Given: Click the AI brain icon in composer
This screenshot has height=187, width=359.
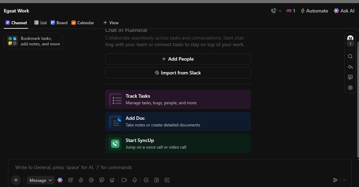Looking at the screenshot, I should tap(60, 180).
